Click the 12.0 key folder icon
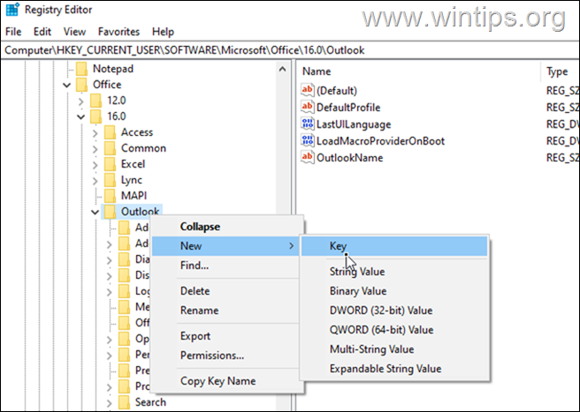 pyautogui.click(x=95, y=101)
